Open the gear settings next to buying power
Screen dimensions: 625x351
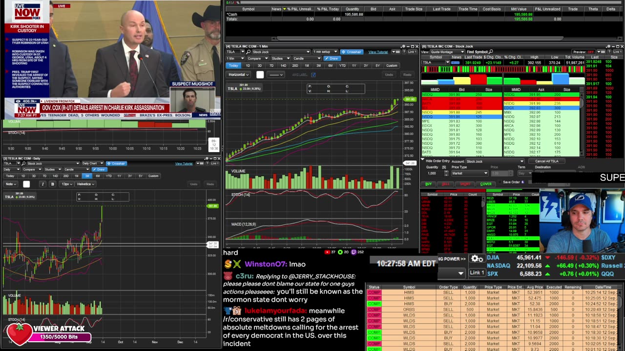[477, 258]
